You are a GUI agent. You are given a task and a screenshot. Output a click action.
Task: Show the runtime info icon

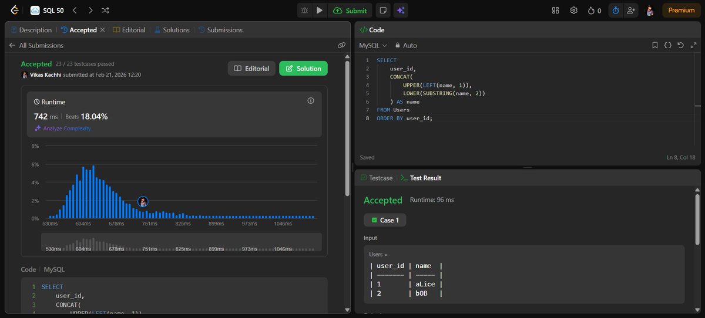[x=311, y=101]
